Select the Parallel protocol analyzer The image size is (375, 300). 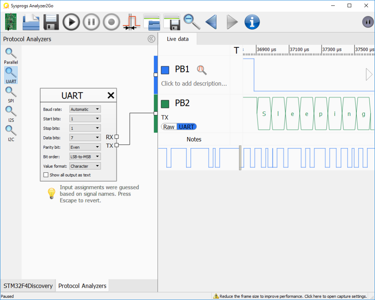(11, 54)
